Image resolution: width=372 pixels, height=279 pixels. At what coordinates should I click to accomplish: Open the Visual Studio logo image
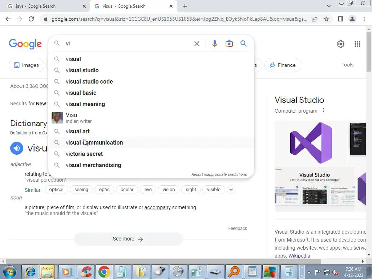[x=311, y=143]
